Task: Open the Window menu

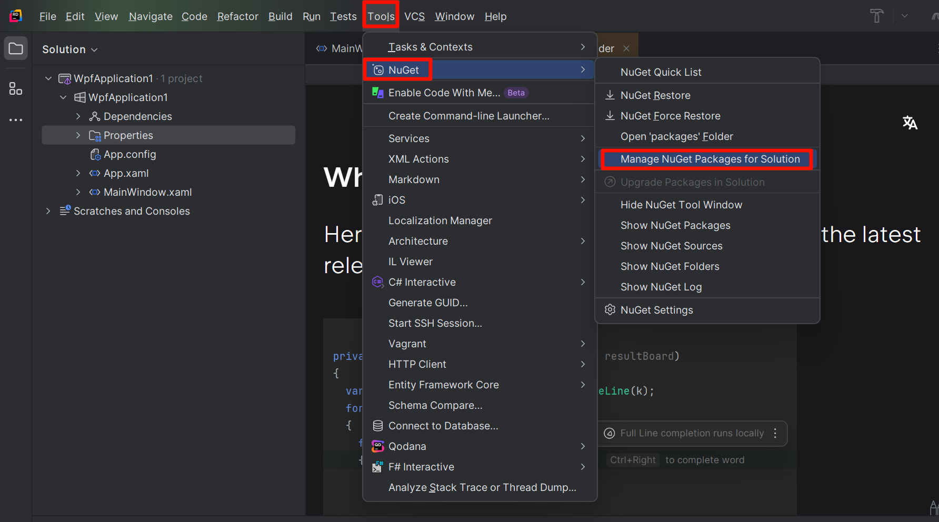Action: click(455, 16)
